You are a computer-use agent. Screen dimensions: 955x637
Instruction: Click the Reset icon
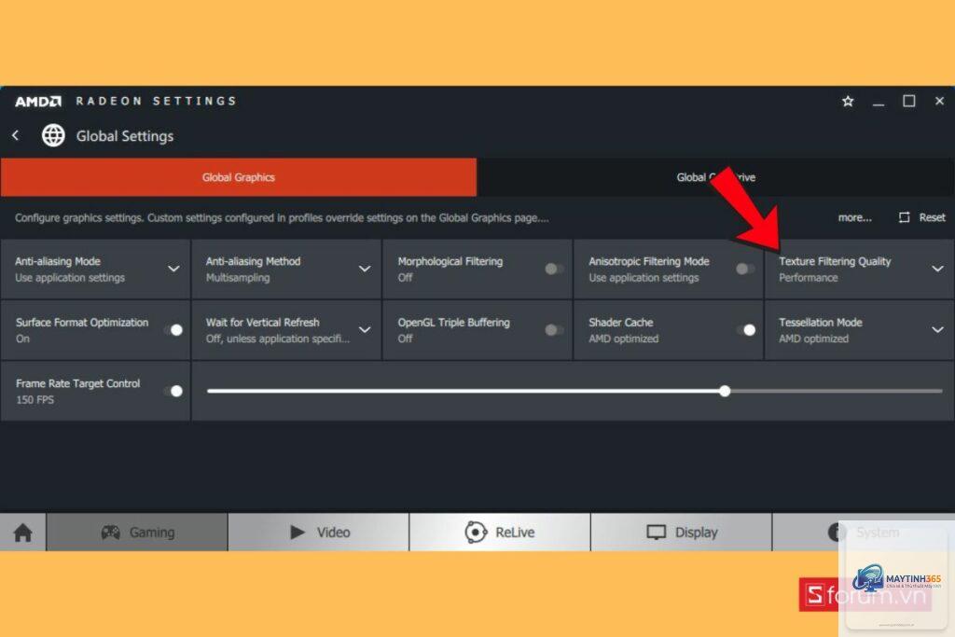point(905,217)
